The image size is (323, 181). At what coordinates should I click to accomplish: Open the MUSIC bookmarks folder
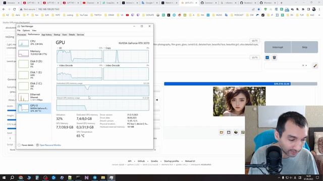pos(217,15)
